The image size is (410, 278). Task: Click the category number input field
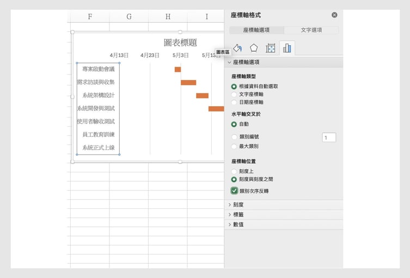tap(329, 138)
